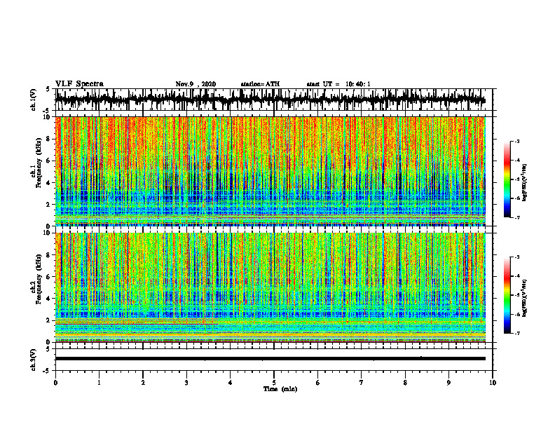Click the 5 tick on ch.3(V) axis

point(48,349)
